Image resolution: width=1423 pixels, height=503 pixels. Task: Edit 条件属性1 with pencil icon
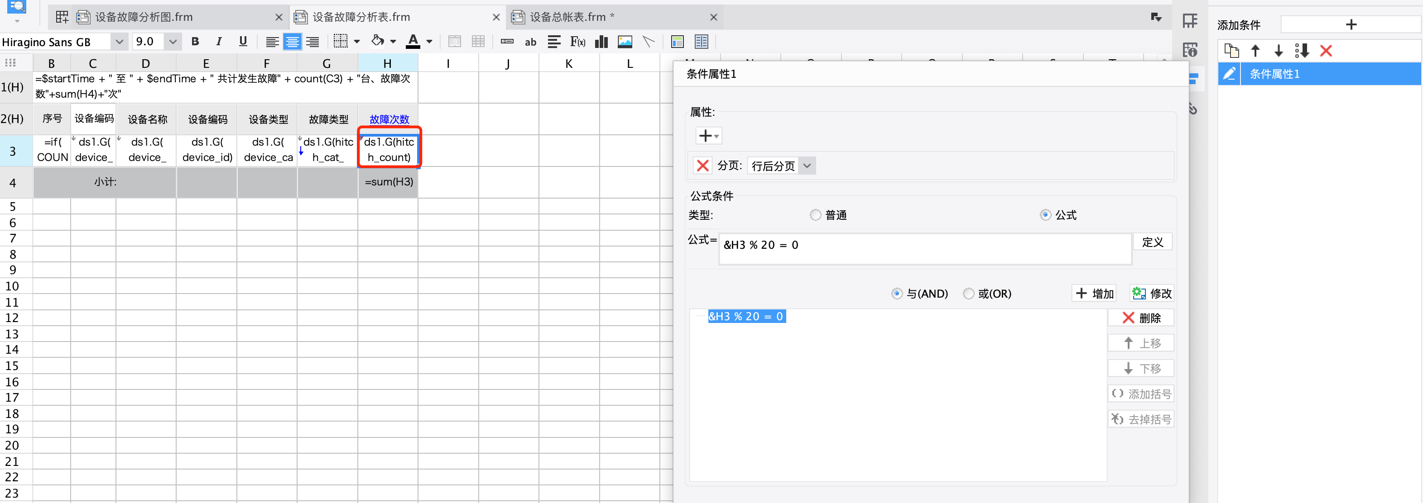1229,74
